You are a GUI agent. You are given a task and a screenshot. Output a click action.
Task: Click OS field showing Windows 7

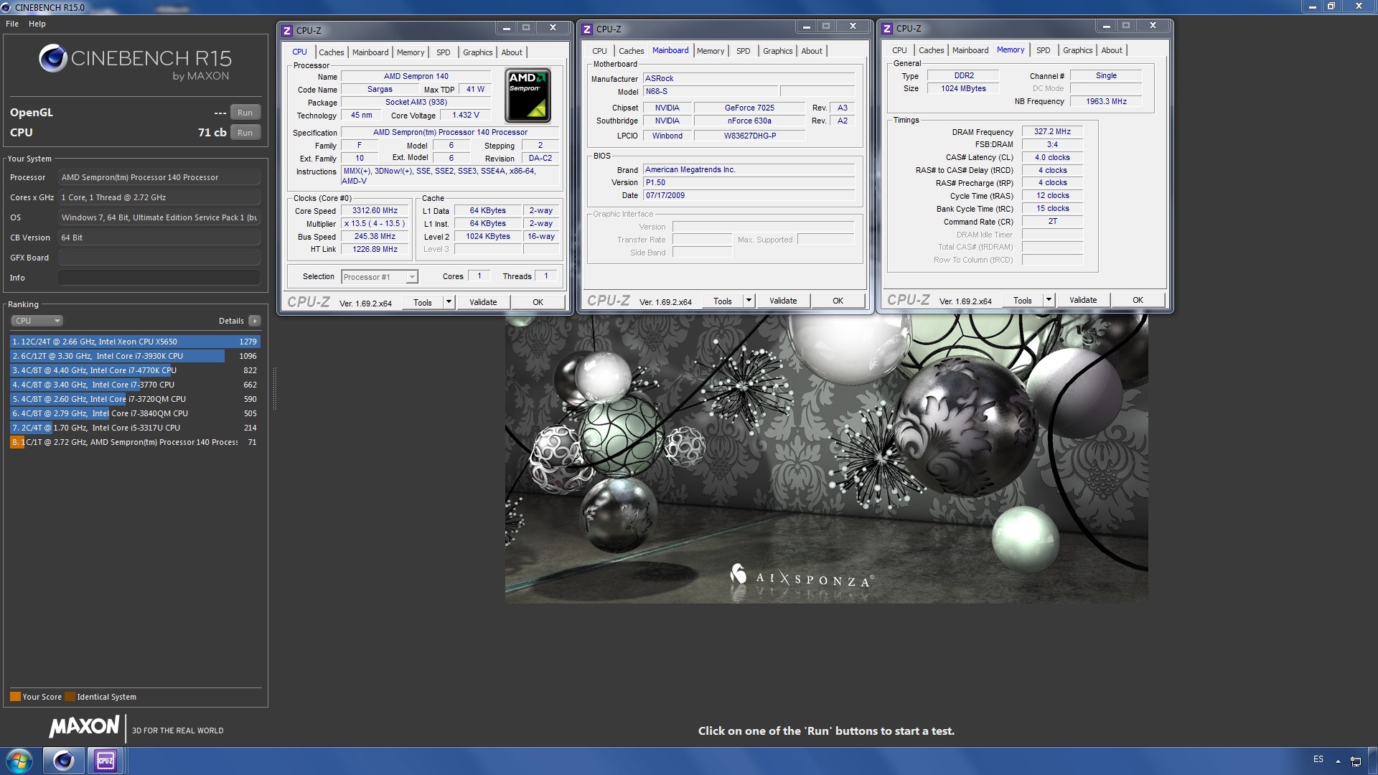coord(159,217)
